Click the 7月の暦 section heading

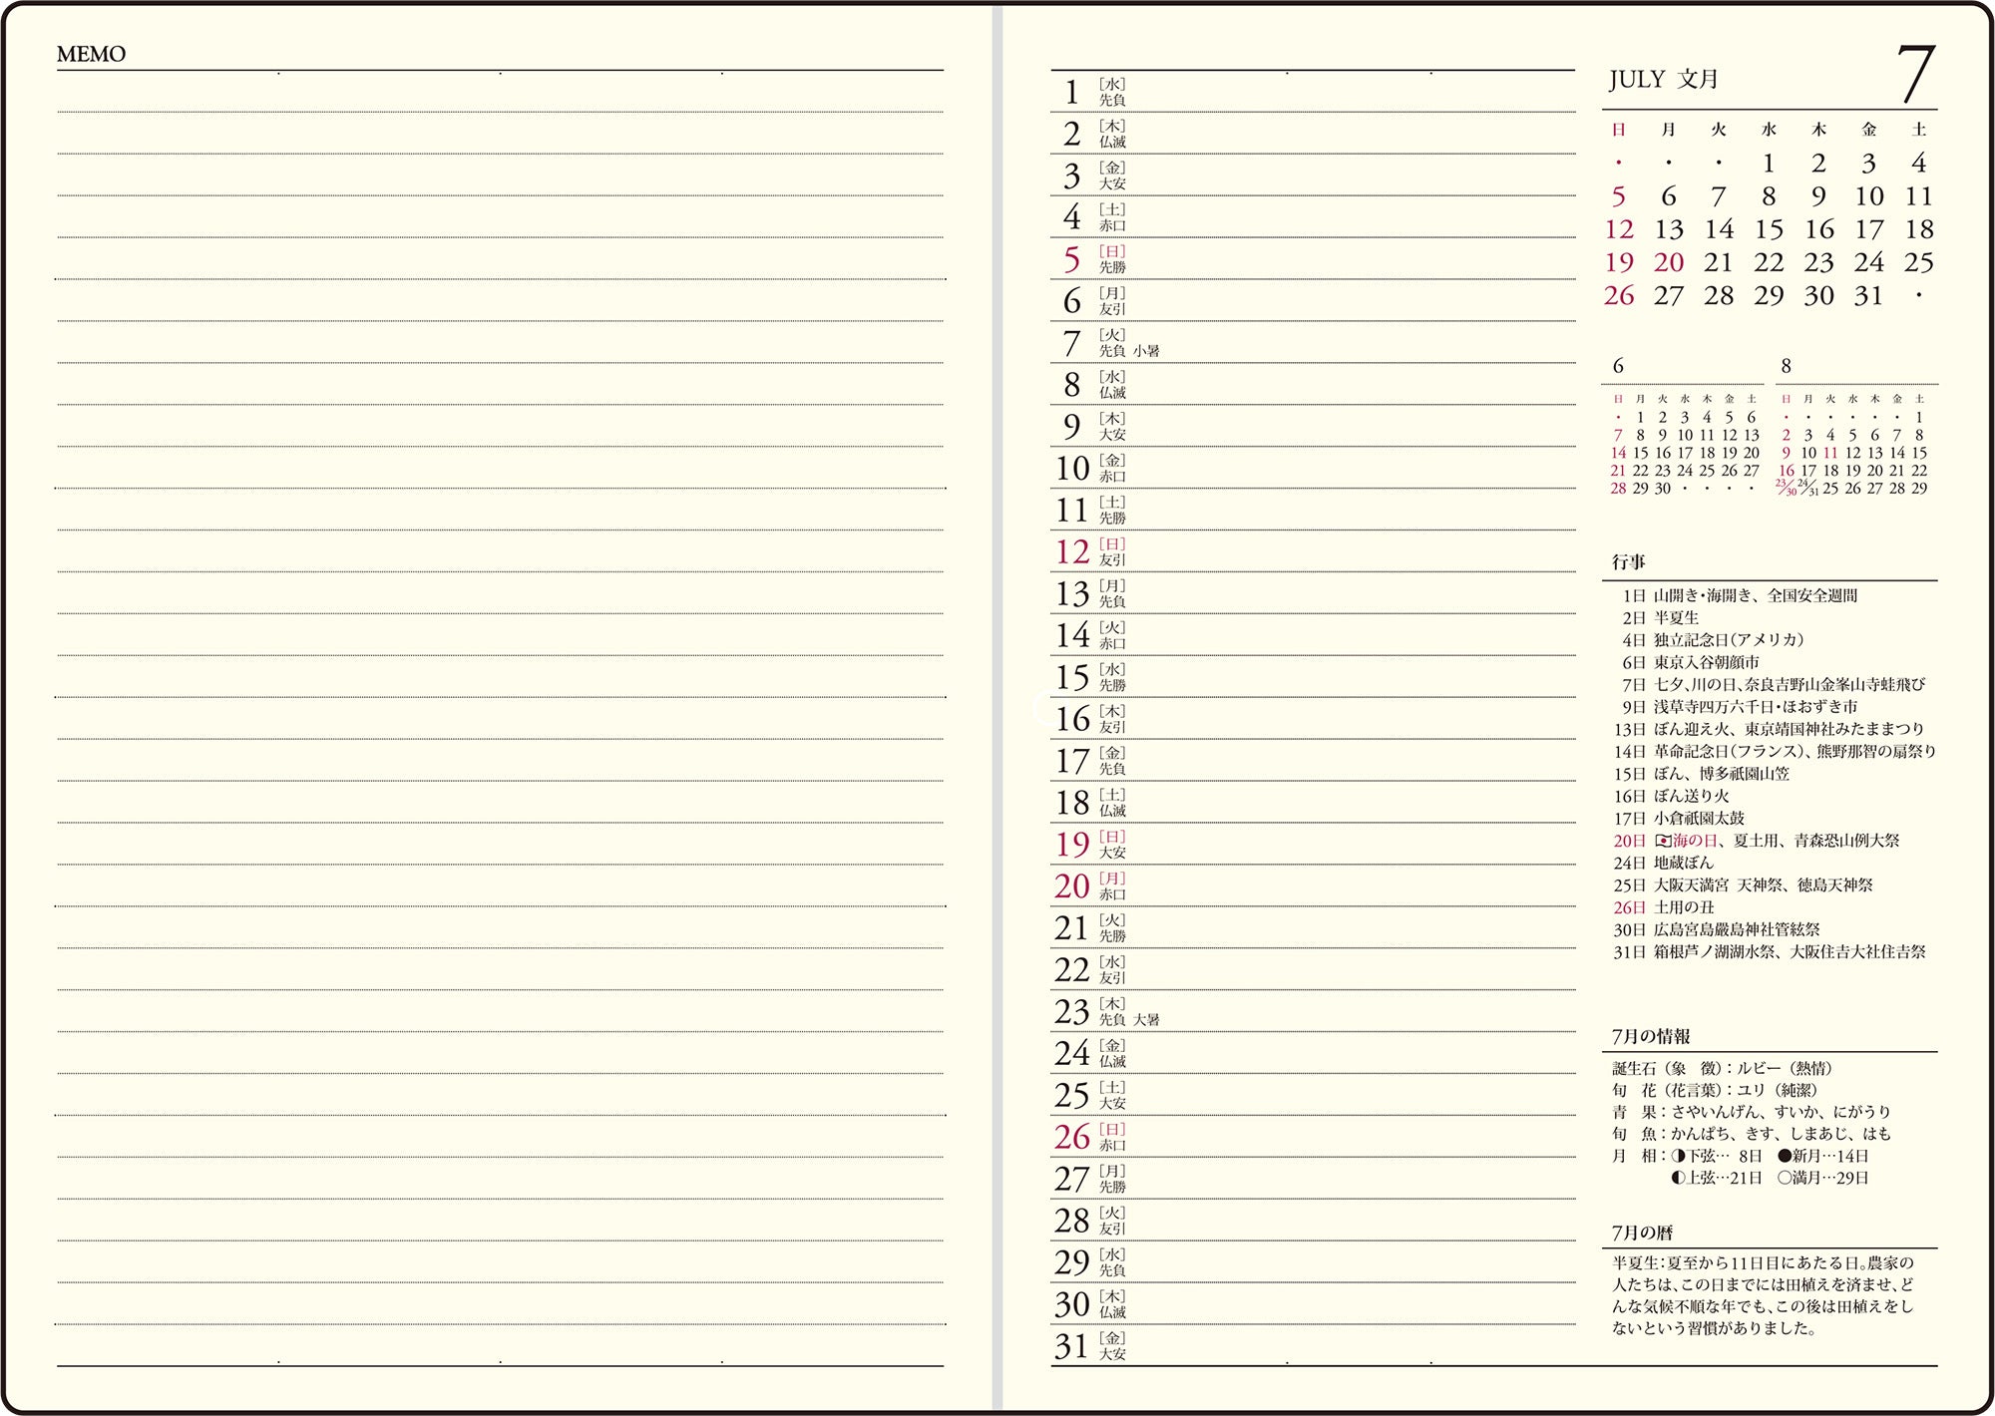[x=1642, y=1233]
